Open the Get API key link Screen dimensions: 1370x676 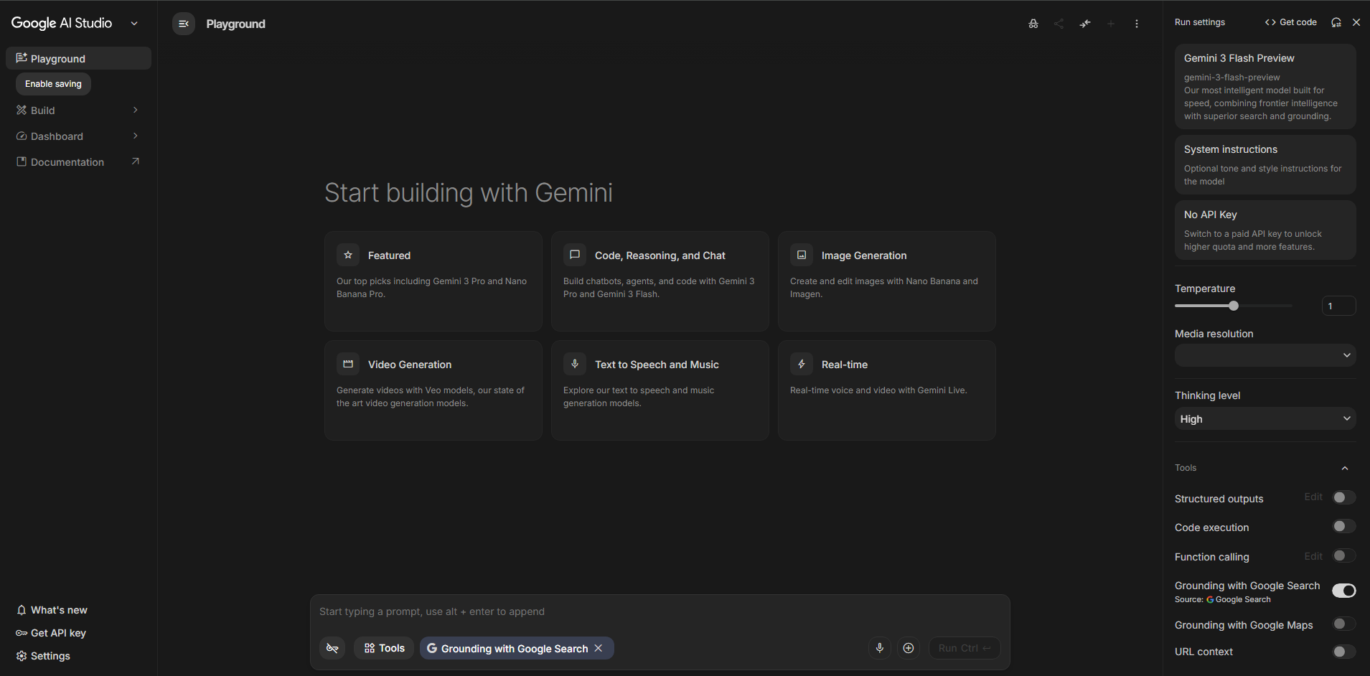[58, 633]
